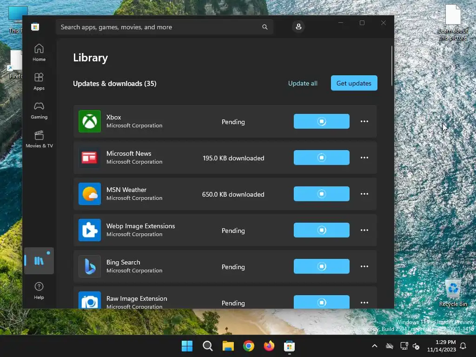Click Microsoft Store taskbar icon
The image size is (476, 357).
click(289, 346)
